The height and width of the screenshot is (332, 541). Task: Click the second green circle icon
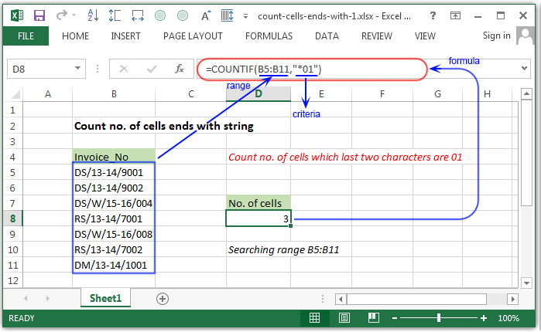(183, 15)
